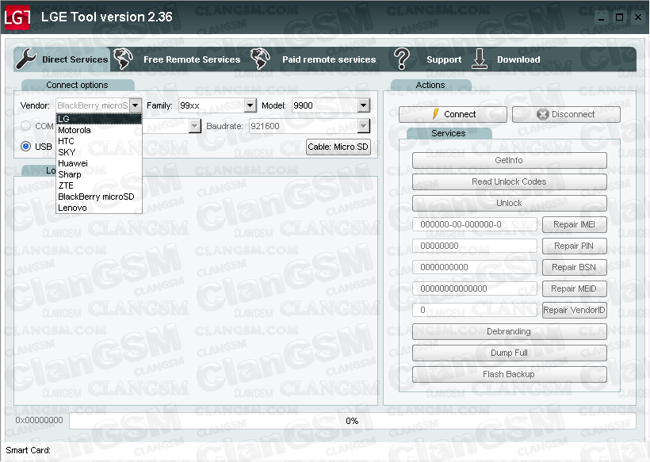Click the Repair BSN button
Viewport: 650px width, 462px height.
(x=574, y=267)
